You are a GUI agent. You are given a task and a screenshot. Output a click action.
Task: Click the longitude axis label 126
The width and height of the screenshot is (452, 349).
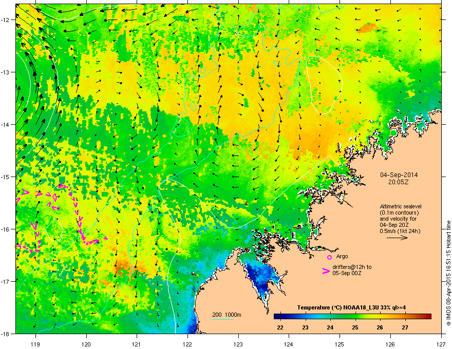tap(390, 344)
